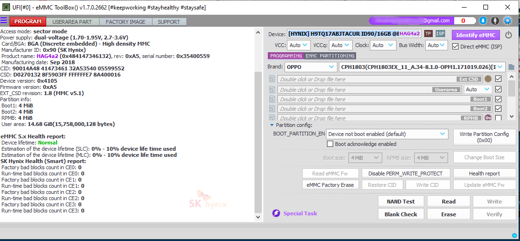
Task: Switch to the SUPPORT tab
Action: coord(169,22)
